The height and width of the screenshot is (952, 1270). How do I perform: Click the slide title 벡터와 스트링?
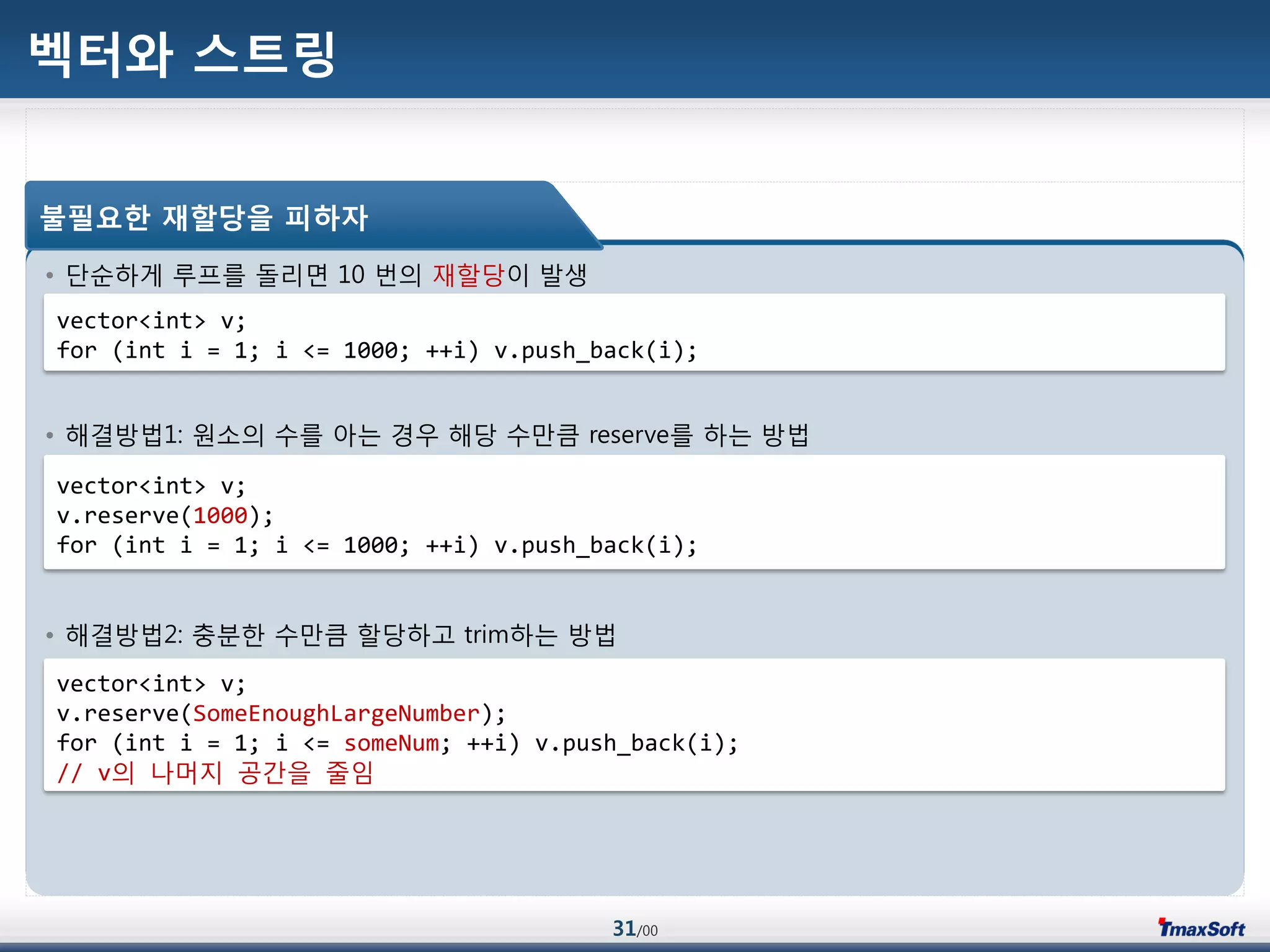click(x=182, y=55)
